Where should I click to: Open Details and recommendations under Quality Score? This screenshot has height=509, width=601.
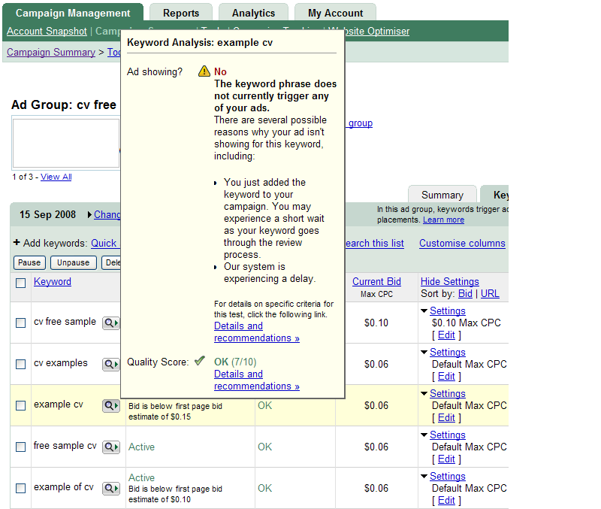click(x=257, y=380)
